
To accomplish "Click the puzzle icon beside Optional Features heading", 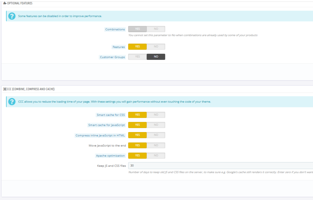I will coord(5,3).
